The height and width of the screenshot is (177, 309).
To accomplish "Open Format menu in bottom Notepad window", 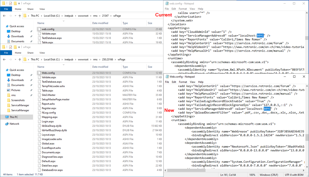I will (x=183, y=82).
